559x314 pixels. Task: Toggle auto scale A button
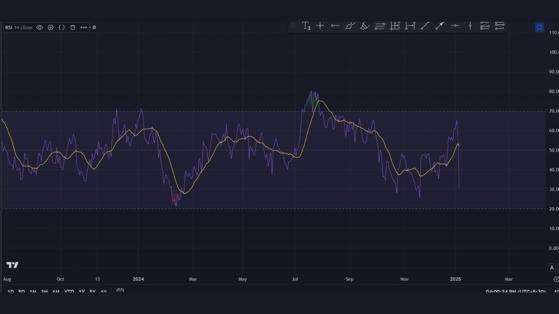[552, 267]
